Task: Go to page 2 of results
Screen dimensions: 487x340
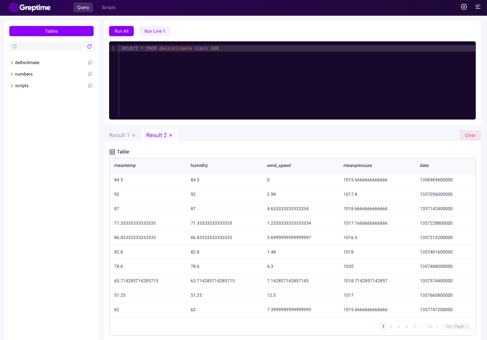Action: point(391,326)
